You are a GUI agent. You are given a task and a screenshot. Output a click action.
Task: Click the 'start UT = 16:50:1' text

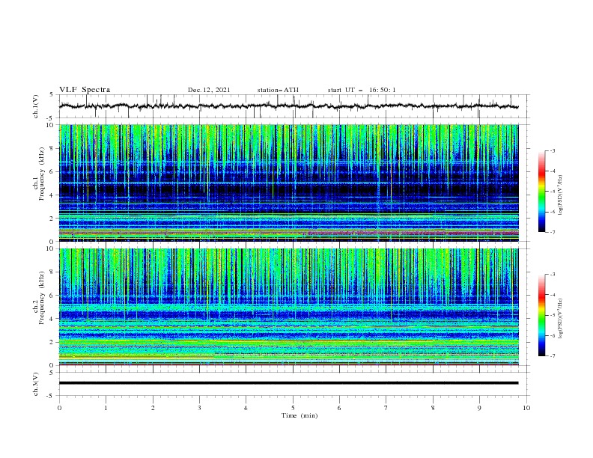[x=362, y=90]
